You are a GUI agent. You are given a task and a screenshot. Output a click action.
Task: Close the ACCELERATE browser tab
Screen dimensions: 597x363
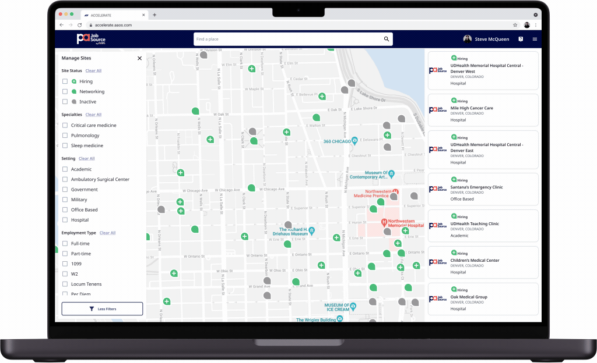pos(143,15)
